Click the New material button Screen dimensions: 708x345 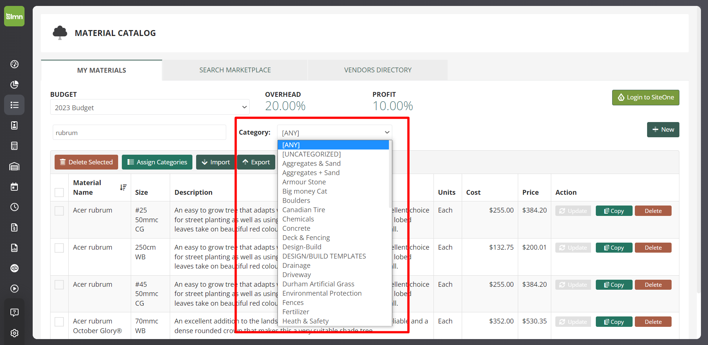click(x=663, y=129)
